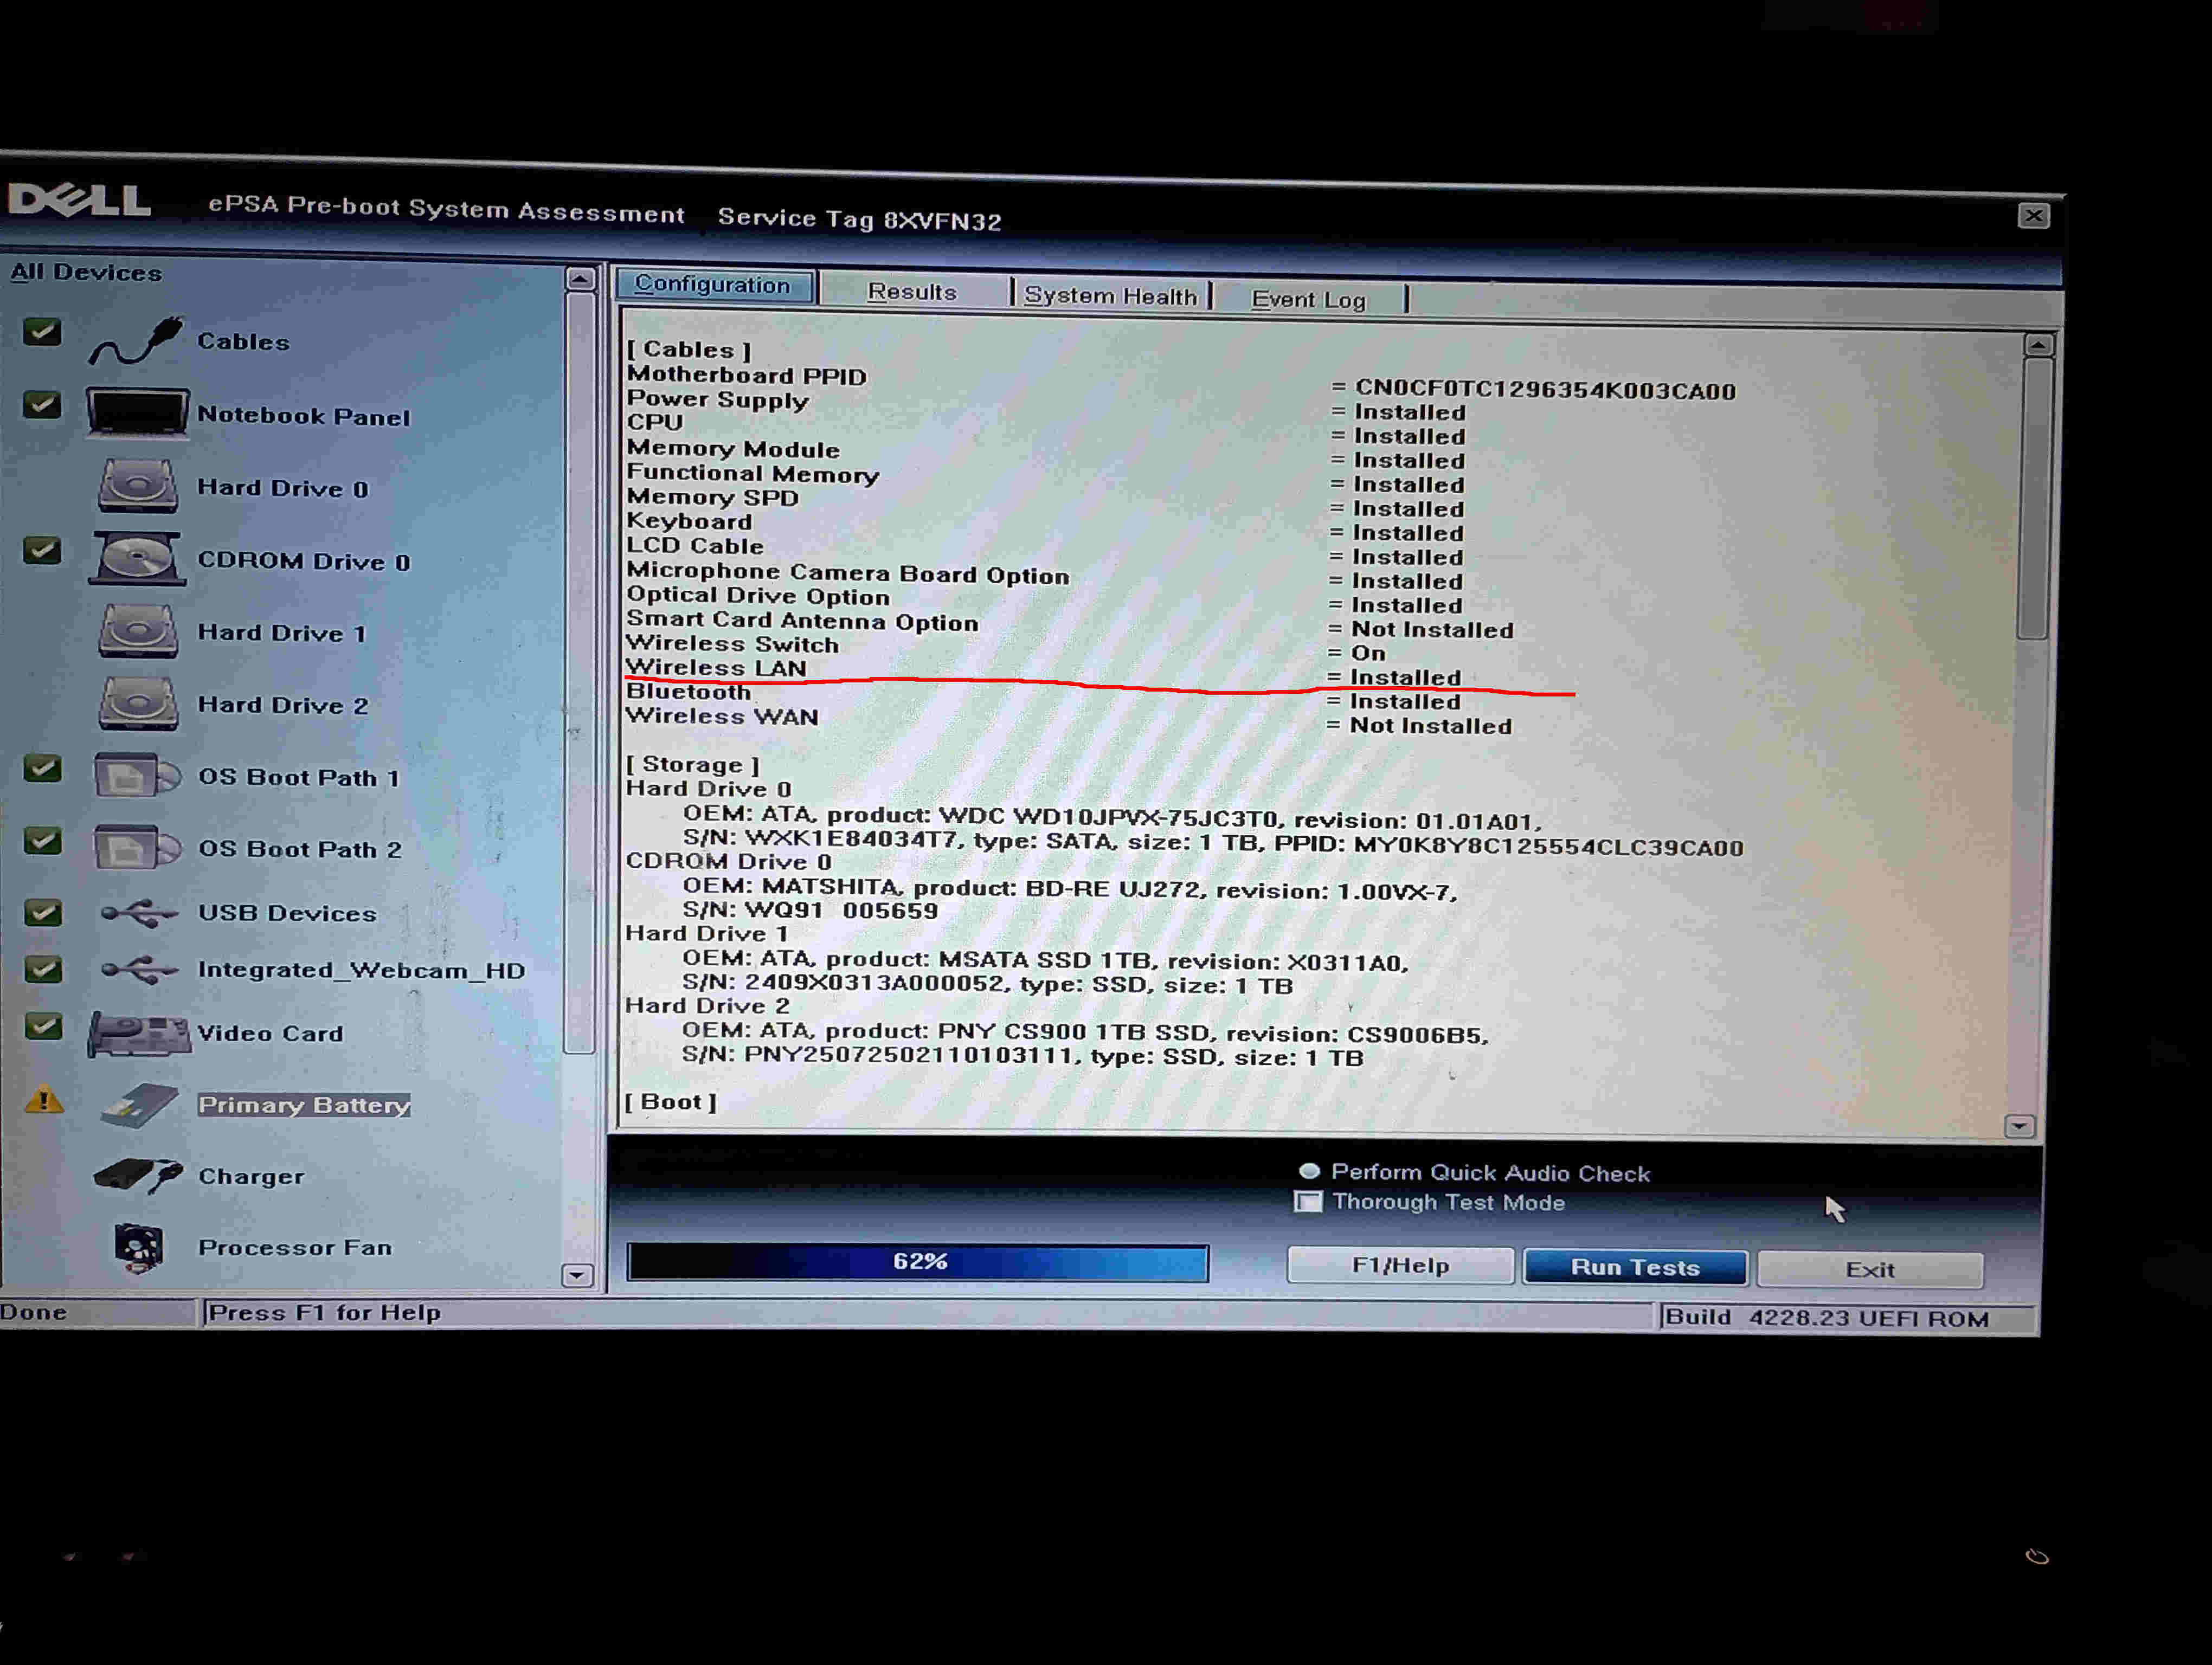Enable Thorough Test Mode checkbox
This screenshot has width=2212, height=1665.
click(x=1308, y=1201)
